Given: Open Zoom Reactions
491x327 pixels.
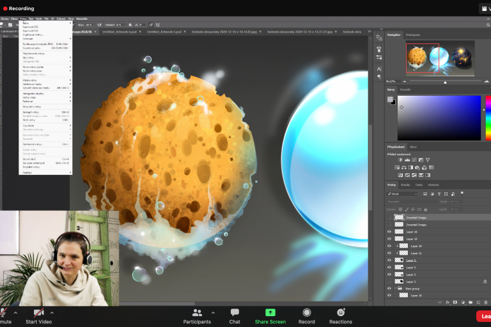Looking at the screenshot, I should click(340, 312).
